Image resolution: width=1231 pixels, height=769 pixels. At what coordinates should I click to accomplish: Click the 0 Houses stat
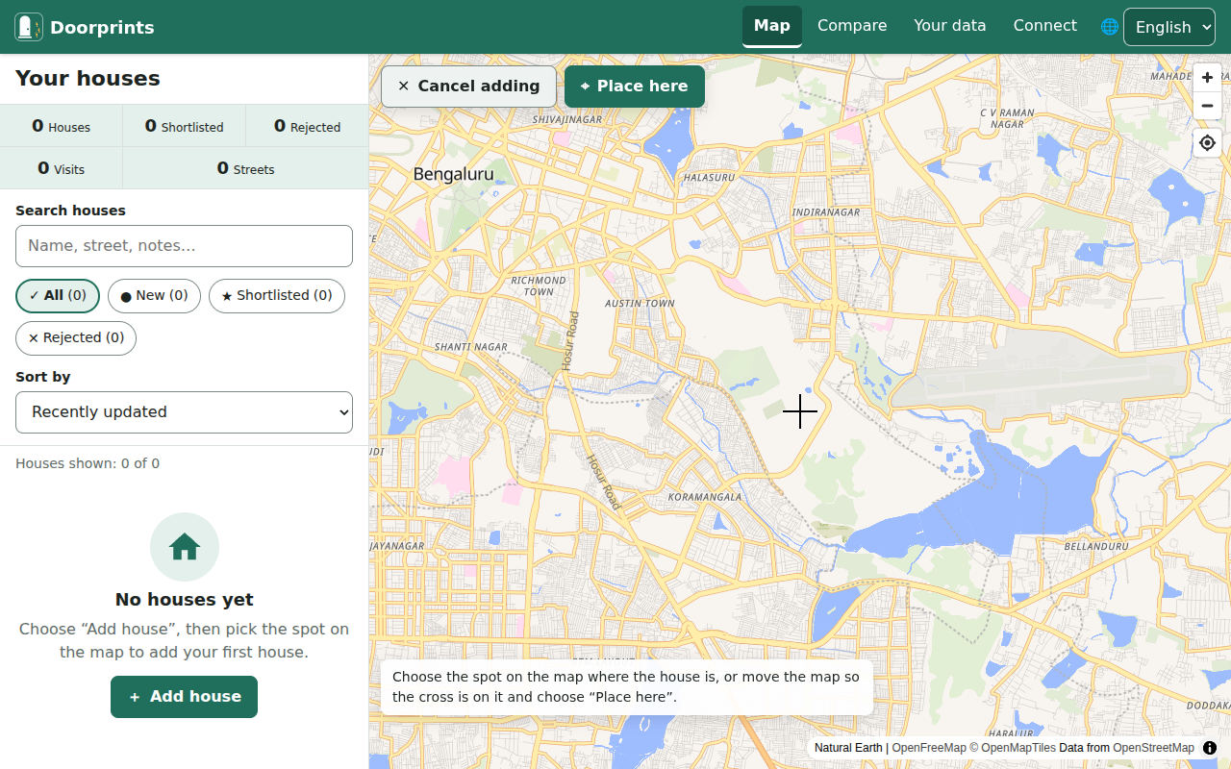62,126
